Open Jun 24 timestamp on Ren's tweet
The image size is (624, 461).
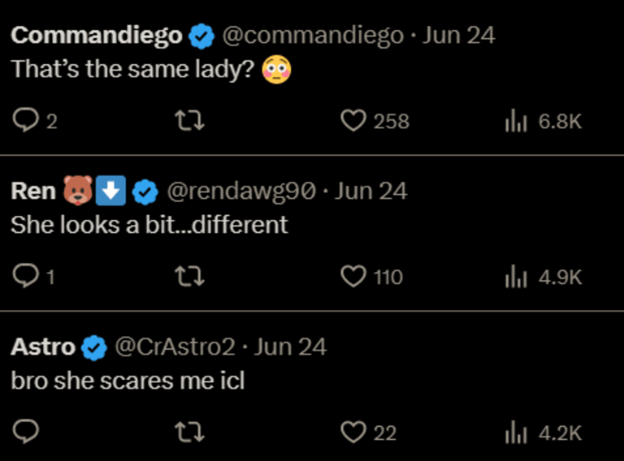[371, 192]
